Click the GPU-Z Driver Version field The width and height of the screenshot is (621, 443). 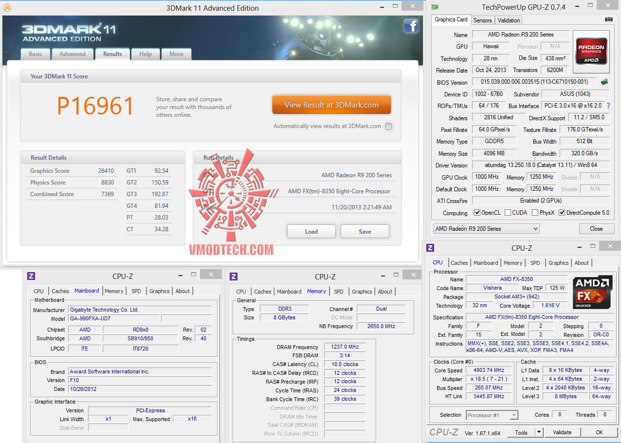541,166
